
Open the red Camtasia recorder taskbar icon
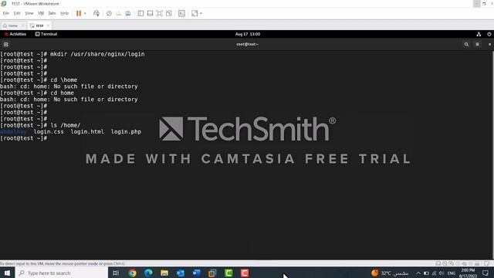pyautogui.click(x=245, y=273)
